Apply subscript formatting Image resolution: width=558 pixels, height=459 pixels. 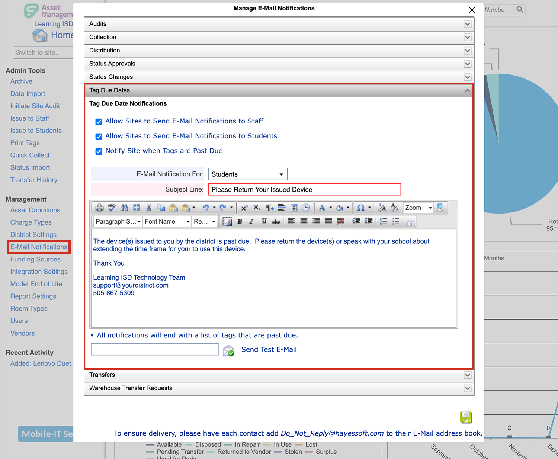point(257,208)
